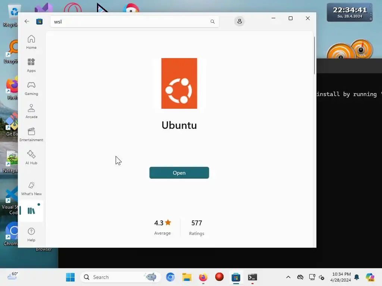Viewport: 382px width, 286px height.
Task: Open the AI Hub section
Action: pos(31,158)
